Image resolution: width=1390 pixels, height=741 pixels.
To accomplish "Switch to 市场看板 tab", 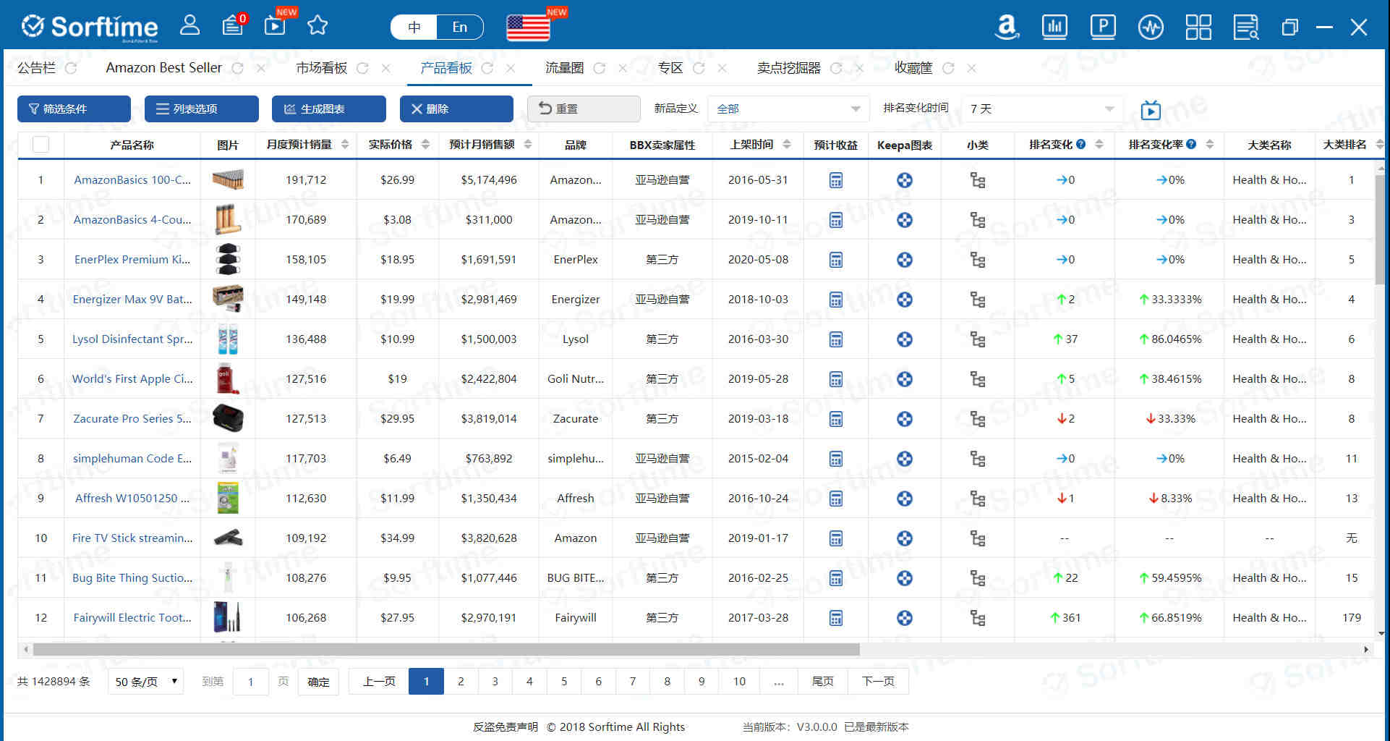I will (x=322, y=68).
